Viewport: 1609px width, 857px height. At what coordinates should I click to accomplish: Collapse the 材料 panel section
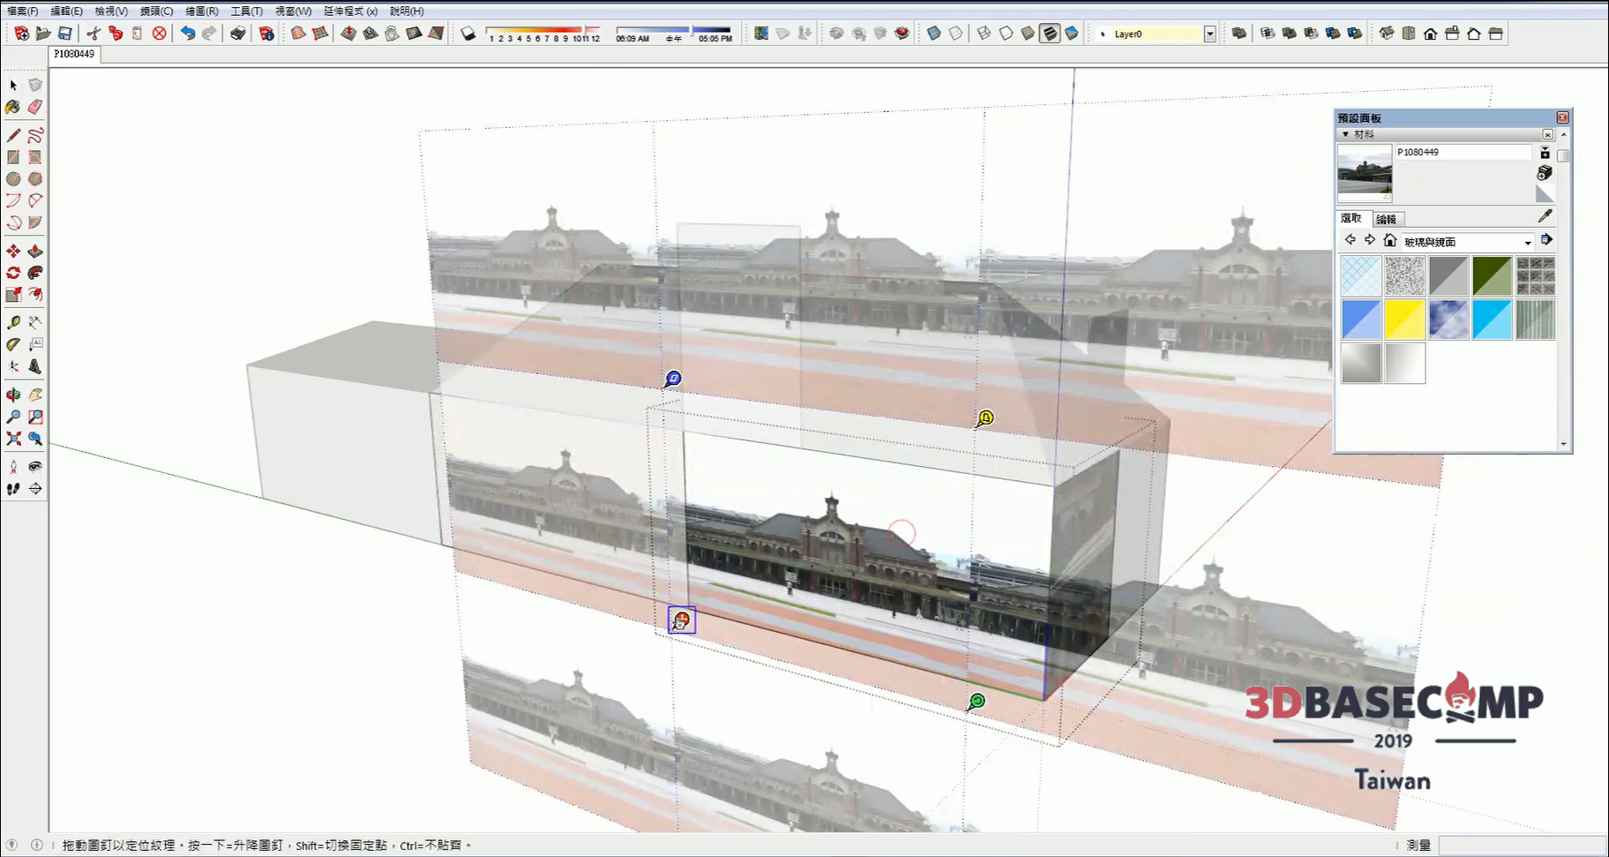pyautogui.click(x=1345, y=134)
